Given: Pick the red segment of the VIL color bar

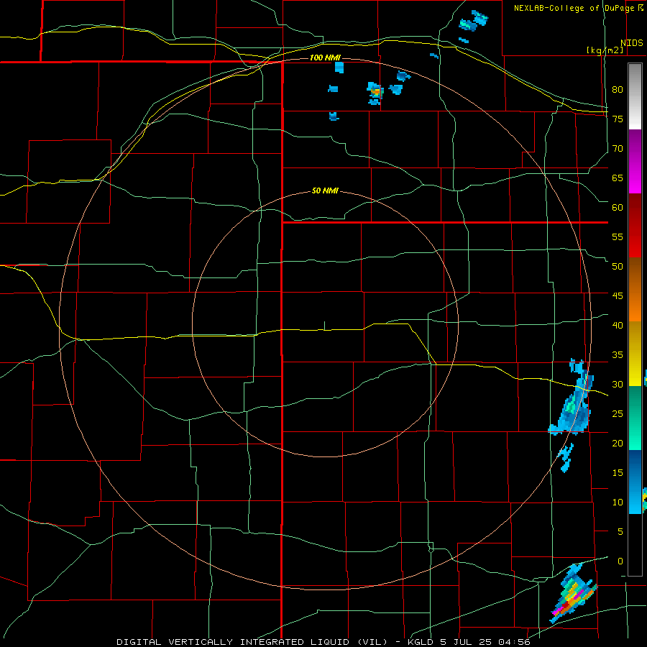Looking at the screenshot, I should pos(635,226).
